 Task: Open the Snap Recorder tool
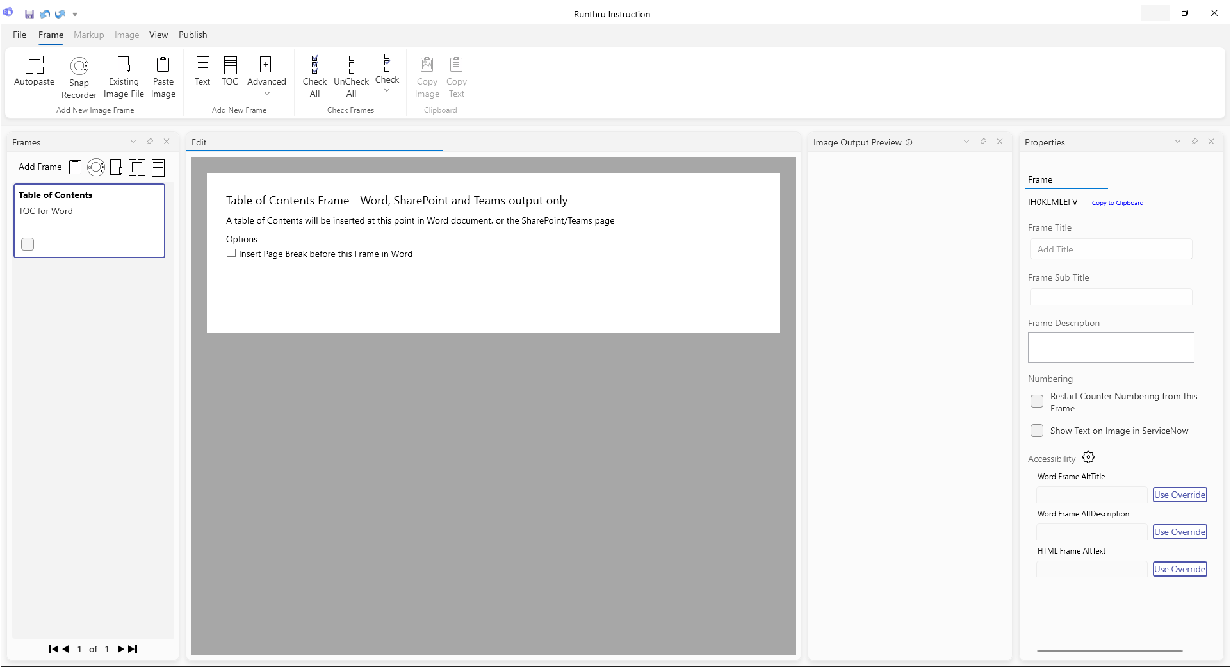[79, 67]
